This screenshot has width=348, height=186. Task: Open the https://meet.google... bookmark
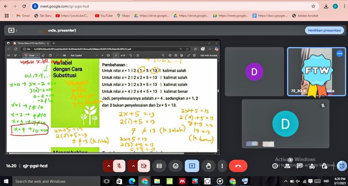coord(231,16)
